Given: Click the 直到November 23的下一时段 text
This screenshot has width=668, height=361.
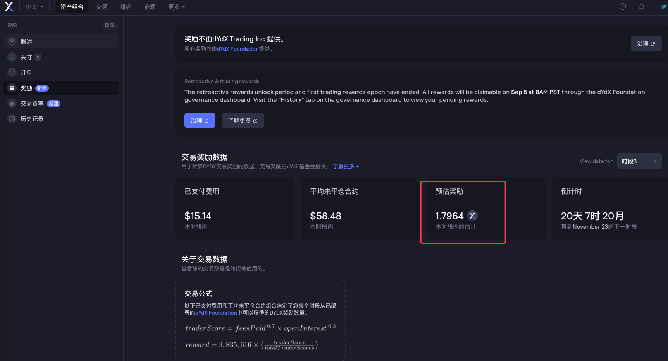Looking at the screenshot, I should 601,227.
